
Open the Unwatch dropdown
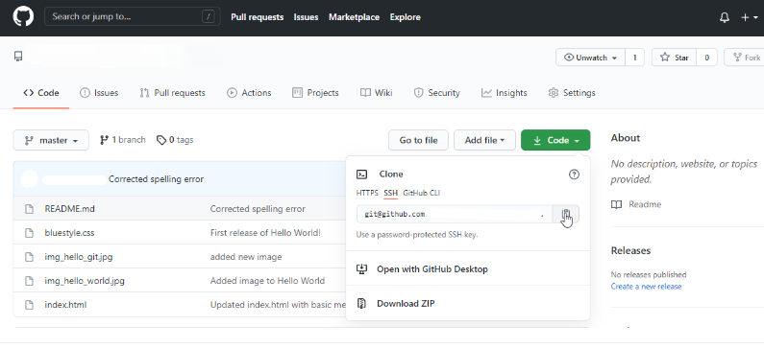pyautogui.click(x=590, y=58)
